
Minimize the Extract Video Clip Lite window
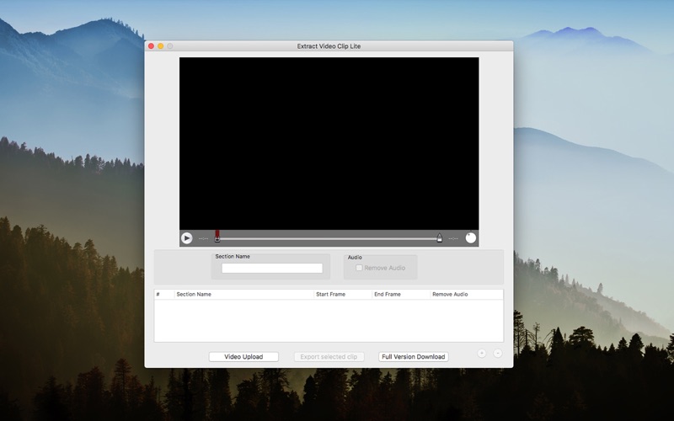161,46
